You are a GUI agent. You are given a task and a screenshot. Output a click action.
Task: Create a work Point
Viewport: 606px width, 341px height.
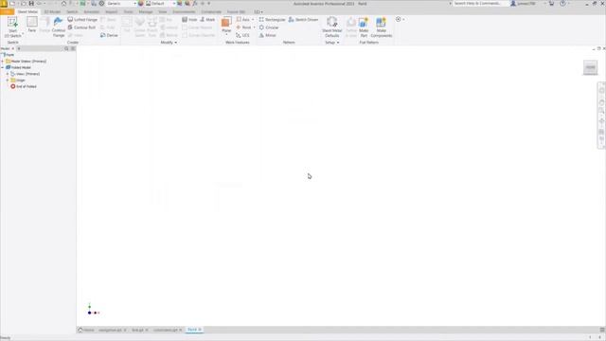pyautogui.click(x=243, y=27)
